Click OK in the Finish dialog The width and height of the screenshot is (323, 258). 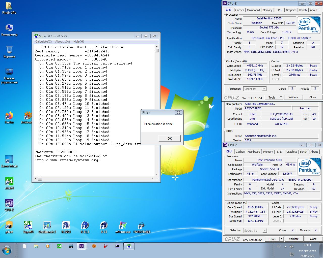[x=170, y=138]
